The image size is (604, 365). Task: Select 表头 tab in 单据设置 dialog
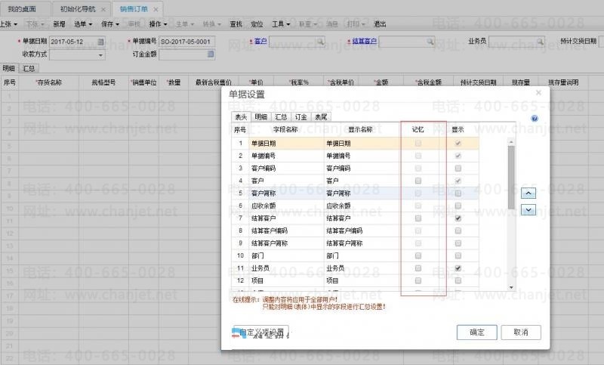tap(241, 117)
